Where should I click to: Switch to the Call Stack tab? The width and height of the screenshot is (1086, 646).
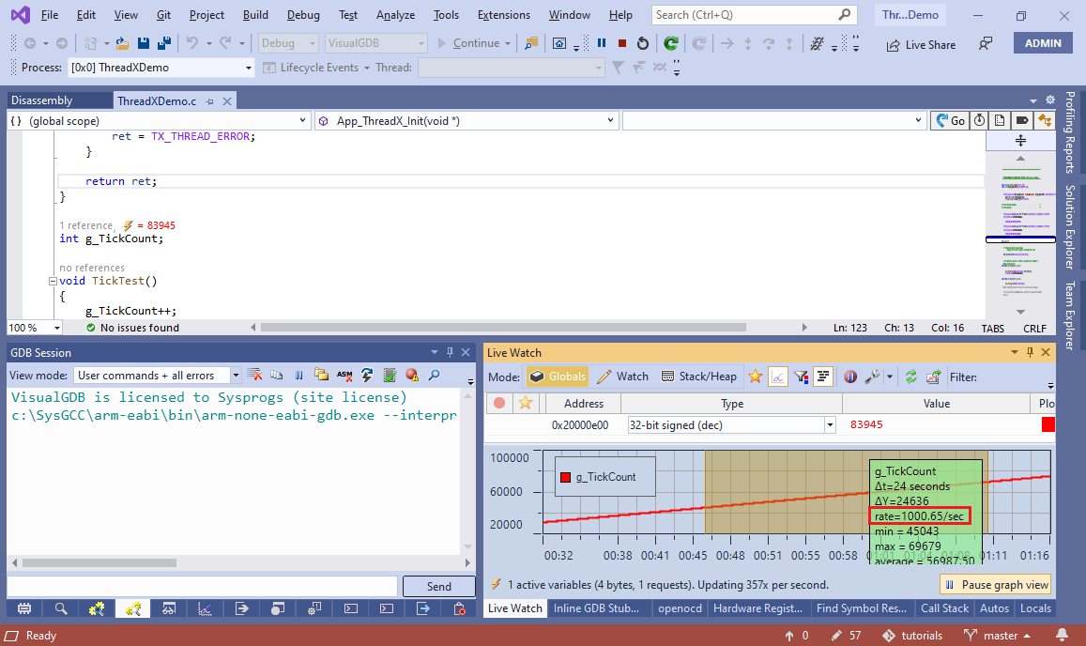point(944,608)
